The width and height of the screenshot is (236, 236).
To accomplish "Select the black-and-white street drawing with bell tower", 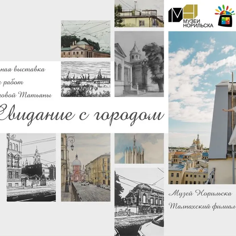I will (31, 167).
